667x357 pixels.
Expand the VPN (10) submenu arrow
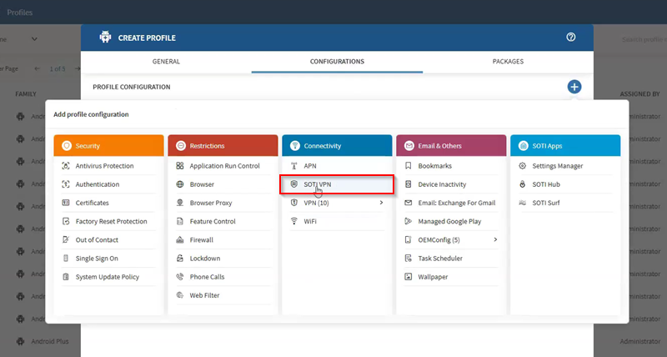point(381,203)
